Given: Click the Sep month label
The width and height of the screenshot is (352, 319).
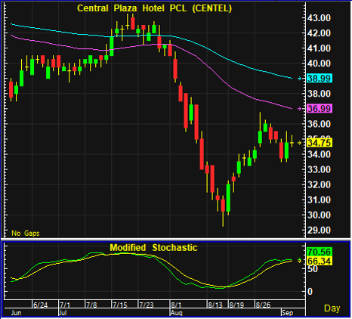Looking at the screenshot, I should tap(287, 313).
